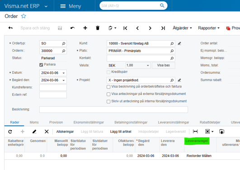Edit the project with the pencil icon
Viewport: 240px width, 170px height.
[179, 80]
